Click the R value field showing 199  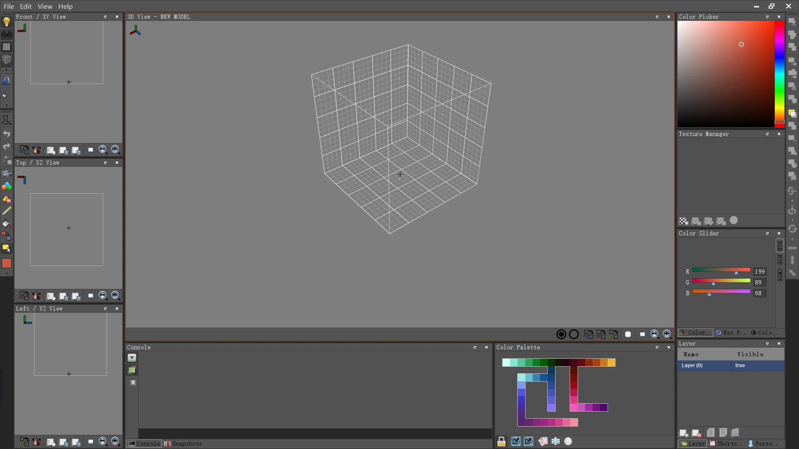click(759, 271)
